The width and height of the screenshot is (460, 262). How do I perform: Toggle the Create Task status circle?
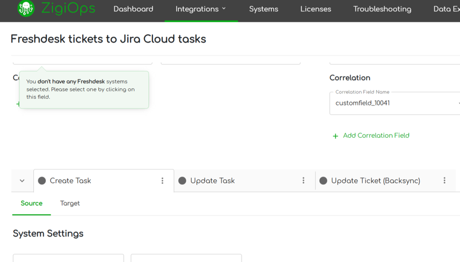[42, 181]
